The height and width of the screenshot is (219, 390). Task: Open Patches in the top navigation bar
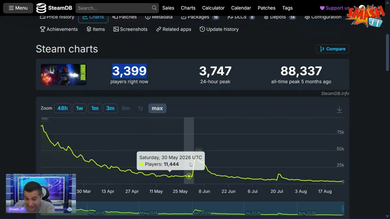coord(267,8)
